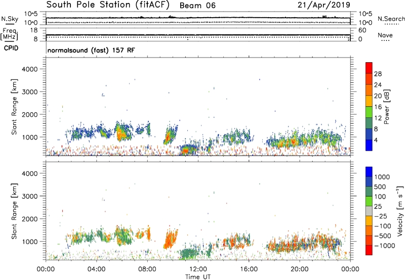
Task: Click 'normalsound (fast) 157 RF' text
Action: click(x=91, y=50)
